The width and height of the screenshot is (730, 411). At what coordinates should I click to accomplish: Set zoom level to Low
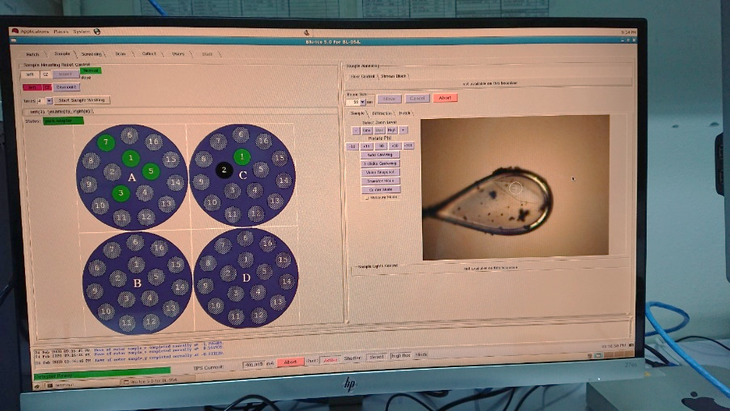coord(367,129)
